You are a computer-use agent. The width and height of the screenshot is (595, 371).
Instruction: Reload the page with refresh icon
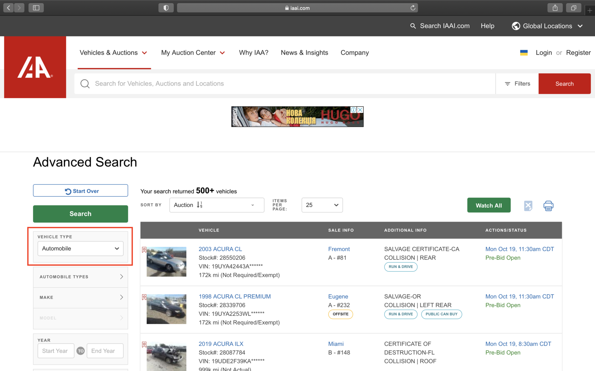413,8
